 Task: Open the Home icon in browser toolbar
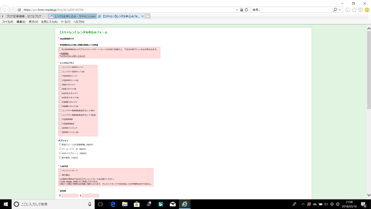347,10
